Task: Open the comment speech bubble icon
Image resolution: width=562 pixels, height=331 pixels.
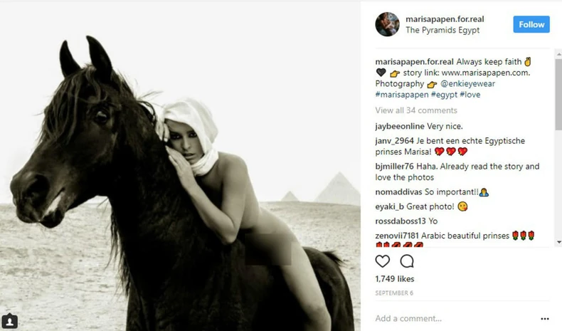Action: tap(407, 261)
